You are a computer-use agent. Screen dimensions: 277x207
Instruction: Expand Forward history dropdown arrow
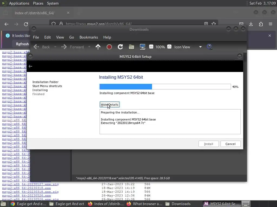[x=89, y=47]
